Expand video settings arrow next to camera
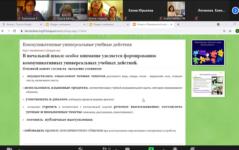 click(19, 149)
